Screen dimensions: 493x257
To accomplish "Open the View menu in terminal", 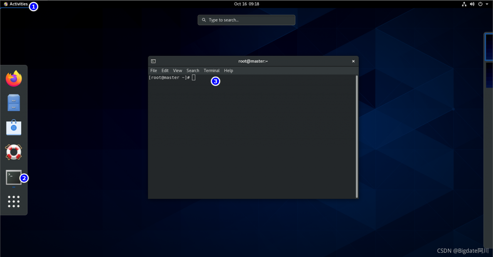I will (178, 71).
